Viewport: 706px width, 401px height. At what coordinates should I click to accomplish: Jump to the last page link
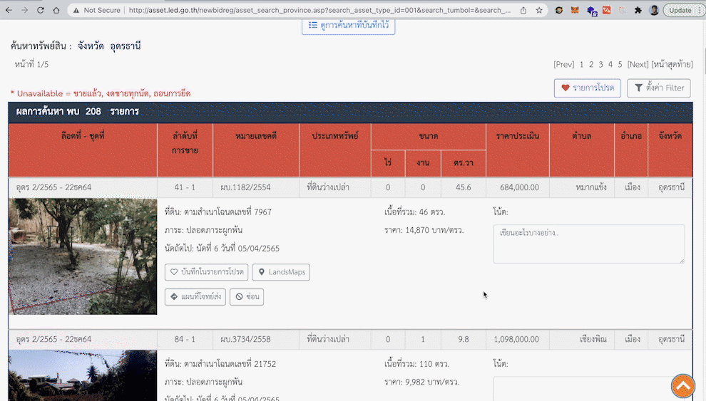coord(672,64)
